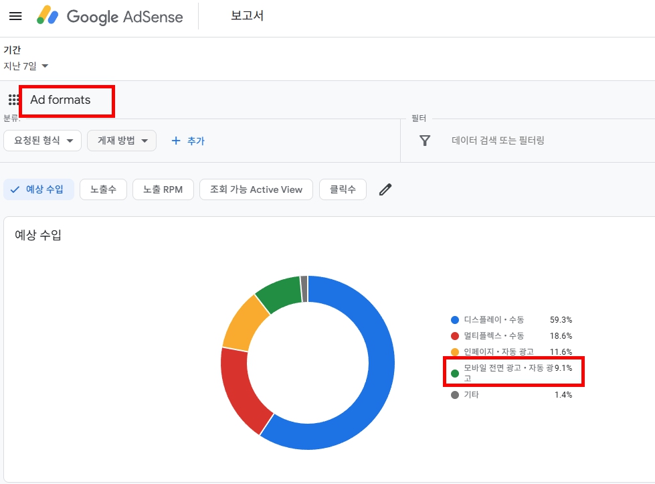
Task: Add another breakdown with 추가
Action: tap(188, 141)
